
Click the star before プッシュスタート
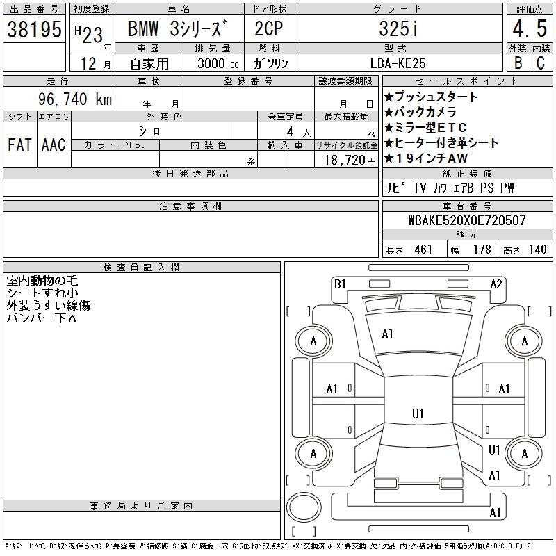tap(389, 97)
